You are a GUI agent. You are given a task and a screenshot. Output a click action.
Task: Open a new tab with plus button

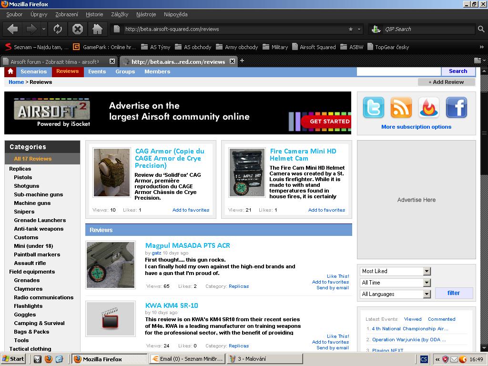pyautogui.click(x=242, y=61)
